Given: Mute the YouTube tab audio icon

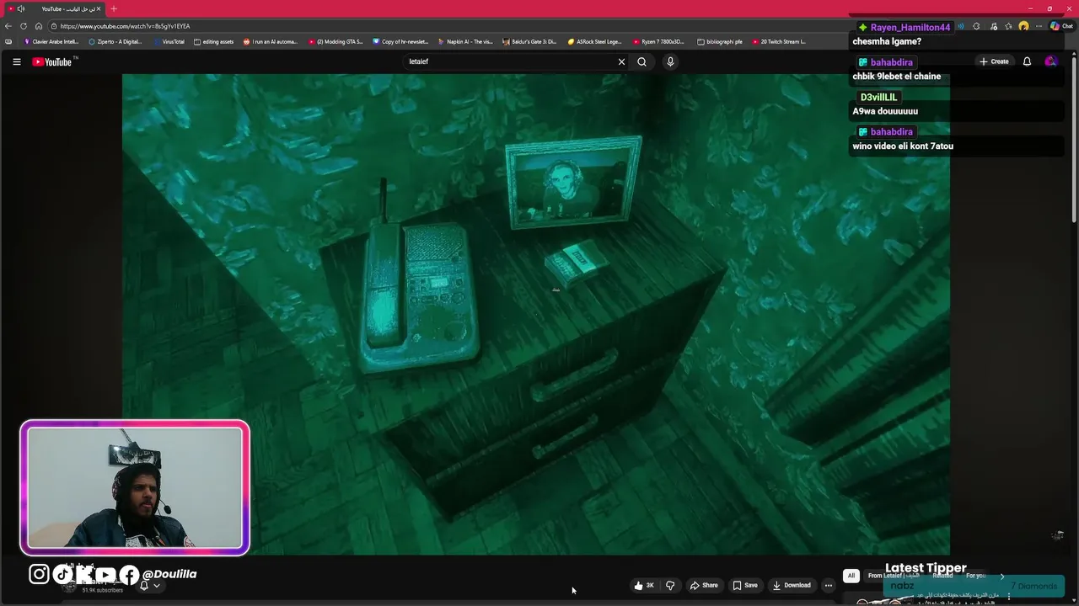Looking at the screenshot, I should pyautogui.click(x=20, y=8).
